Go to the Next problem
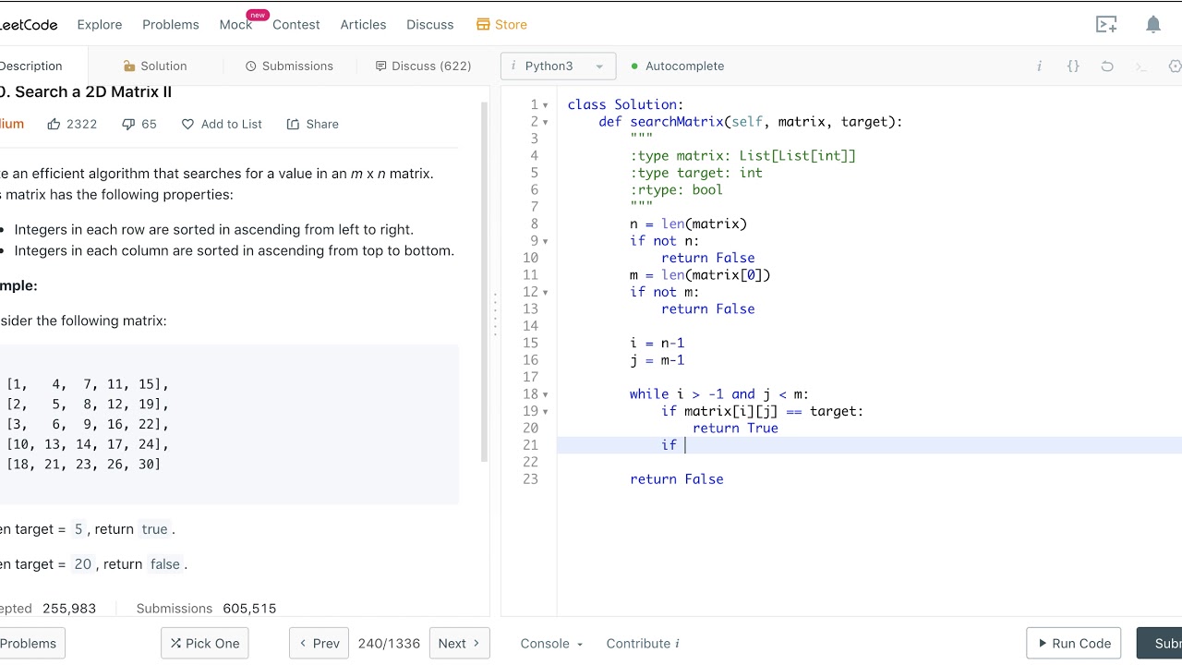1182x665 pixels. point(459,644)
